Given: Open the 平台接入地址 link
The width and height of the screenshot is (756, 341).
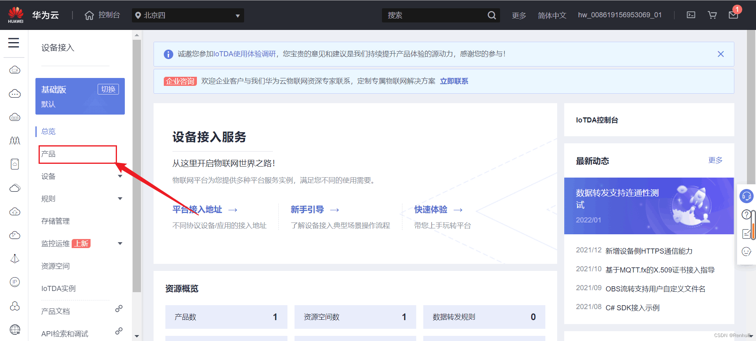Looking at the screenshot, I should coord(205,210).
